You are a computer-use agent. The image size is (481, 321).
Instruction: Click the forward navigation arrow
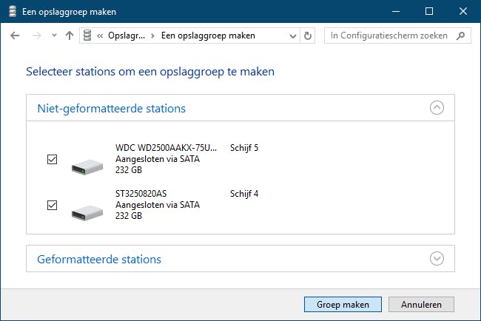(36, 36)
